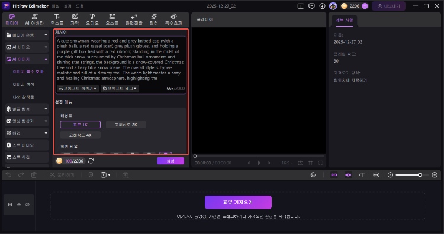The width and height of the screenshot is (444, 234).
Task: Select 이미지 특수 효과 in the sidebar
Action: (28, 71)
